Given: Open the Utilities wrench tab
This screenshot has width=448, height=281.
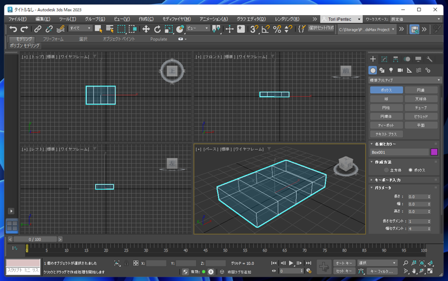Looking at the screenshot, I should click(430, 59).
